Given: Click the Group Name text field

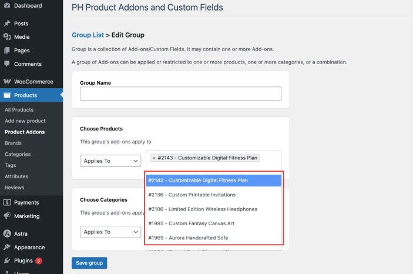Looking at the screenshot, I should (180, 93).
